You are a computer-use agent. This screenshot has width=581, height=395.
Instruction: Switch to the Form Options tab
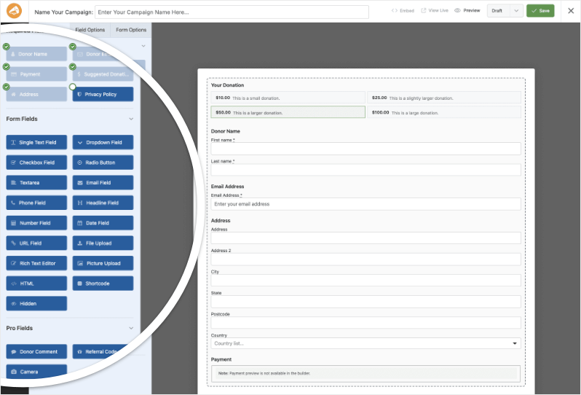tap(131, 30)
